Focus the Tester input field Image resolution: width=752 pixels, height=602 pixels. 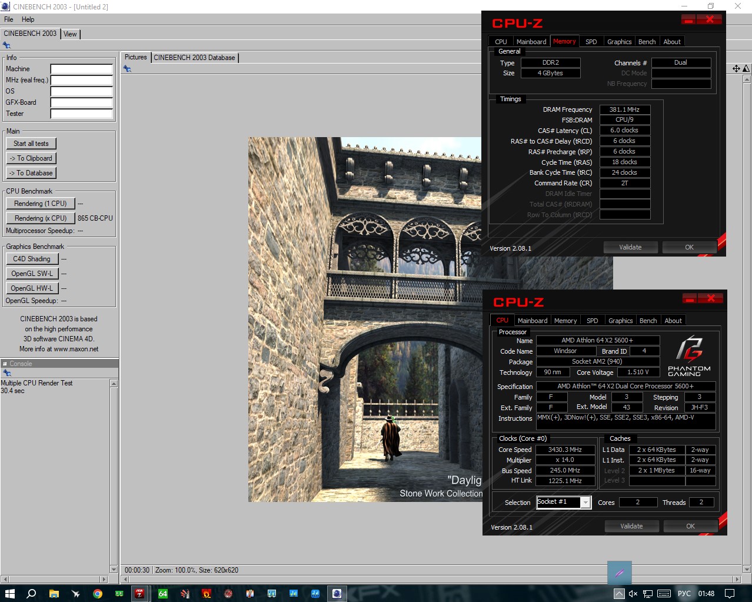click(x=81, y=114)
